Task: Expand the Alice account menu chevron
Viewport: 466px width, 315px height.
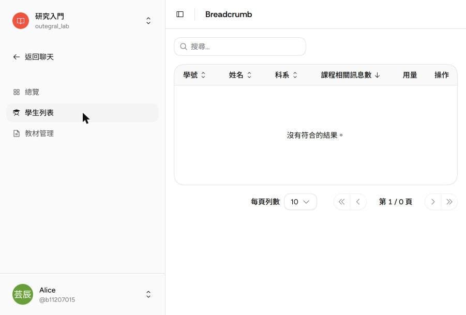Action: pos(148,294)
